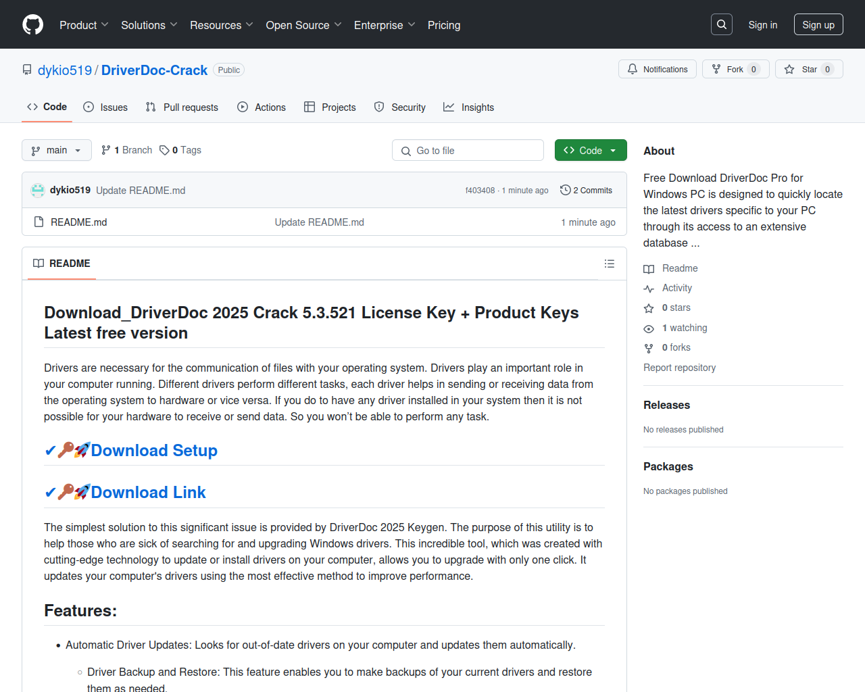Click the star icon beside 0 stars

649,308
